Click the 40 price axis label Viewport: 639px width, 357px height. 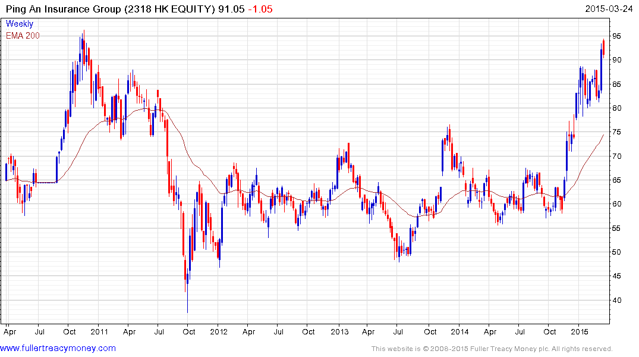(616, 300)
